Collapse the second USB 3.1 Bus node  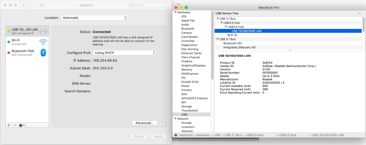pyautogui.click(x=218, y=39)
